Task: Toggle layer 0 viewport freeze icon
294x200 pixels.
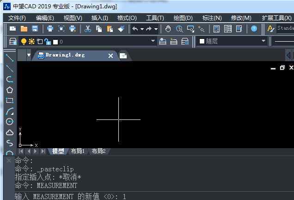Action: click(x=40, y=41)
